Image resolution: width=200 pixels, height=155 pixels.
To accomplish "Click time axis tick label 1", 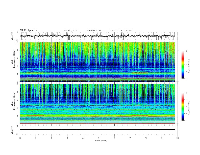I will tap(36, 138).
